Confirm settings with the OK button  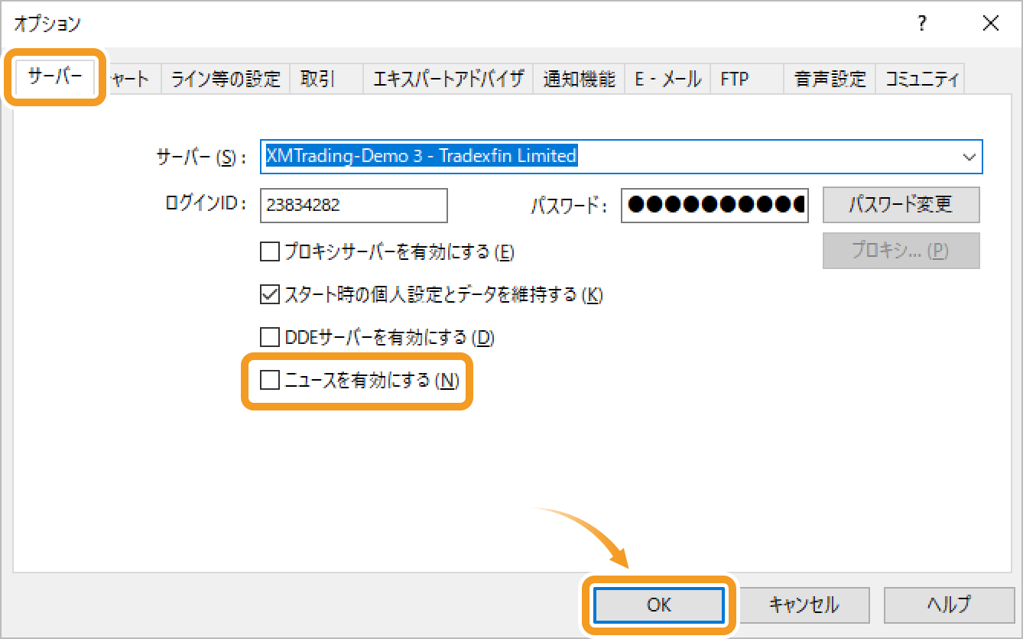click(x=659, y=605)
